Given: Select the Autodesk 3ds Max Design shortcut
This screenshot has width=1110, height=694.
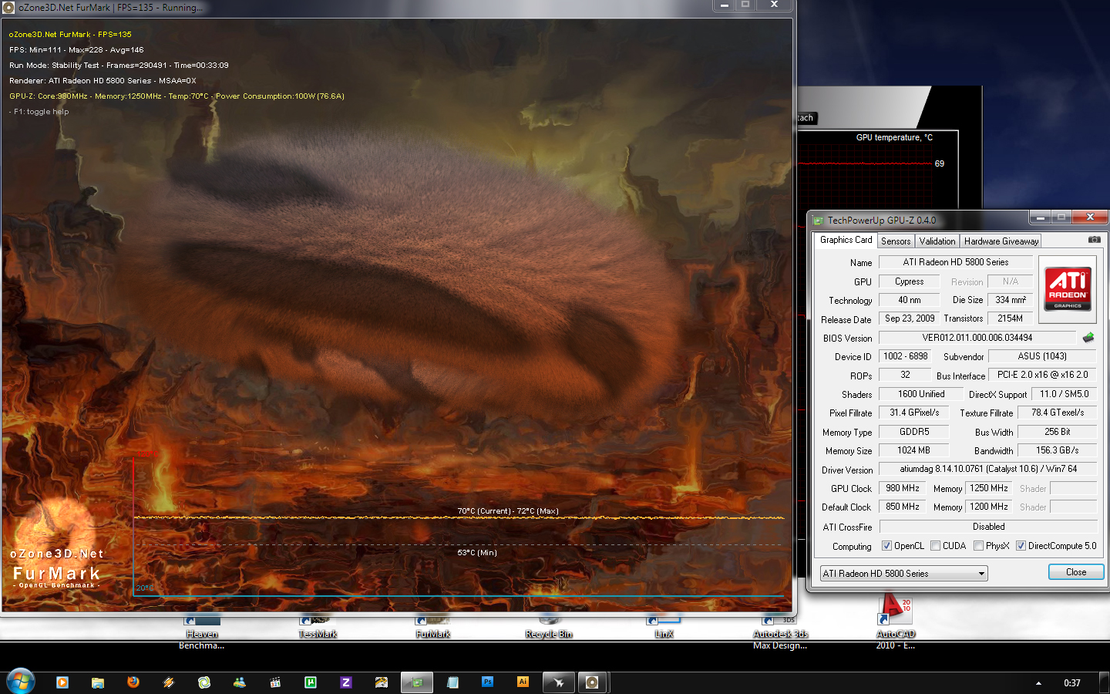Looking at the screenshot, I should coord(780,632).
